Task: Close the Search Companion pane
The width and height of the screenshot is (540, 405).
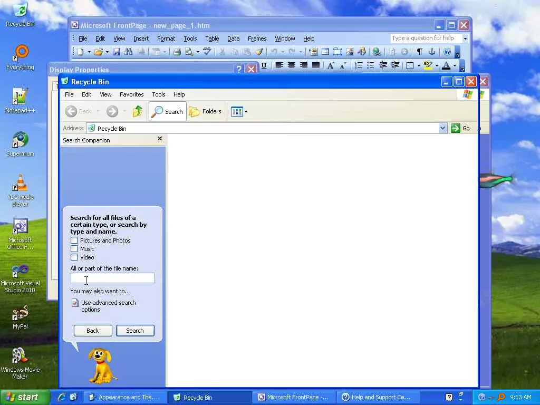Action: click(160, 139)
